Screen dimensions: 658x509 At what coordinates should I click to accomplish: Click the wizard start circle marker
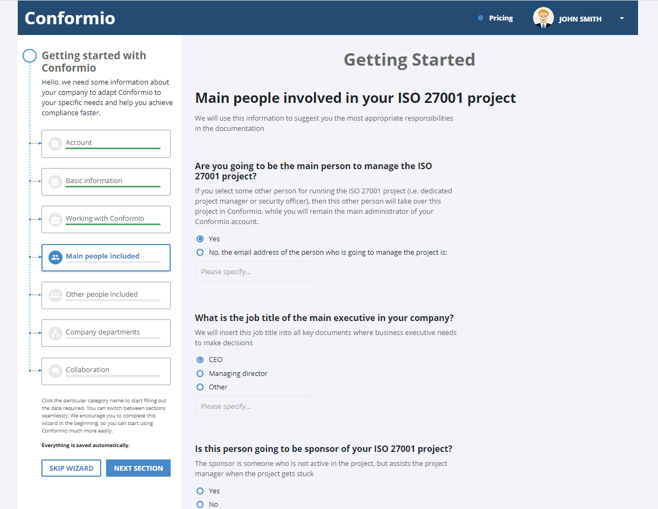30,56
